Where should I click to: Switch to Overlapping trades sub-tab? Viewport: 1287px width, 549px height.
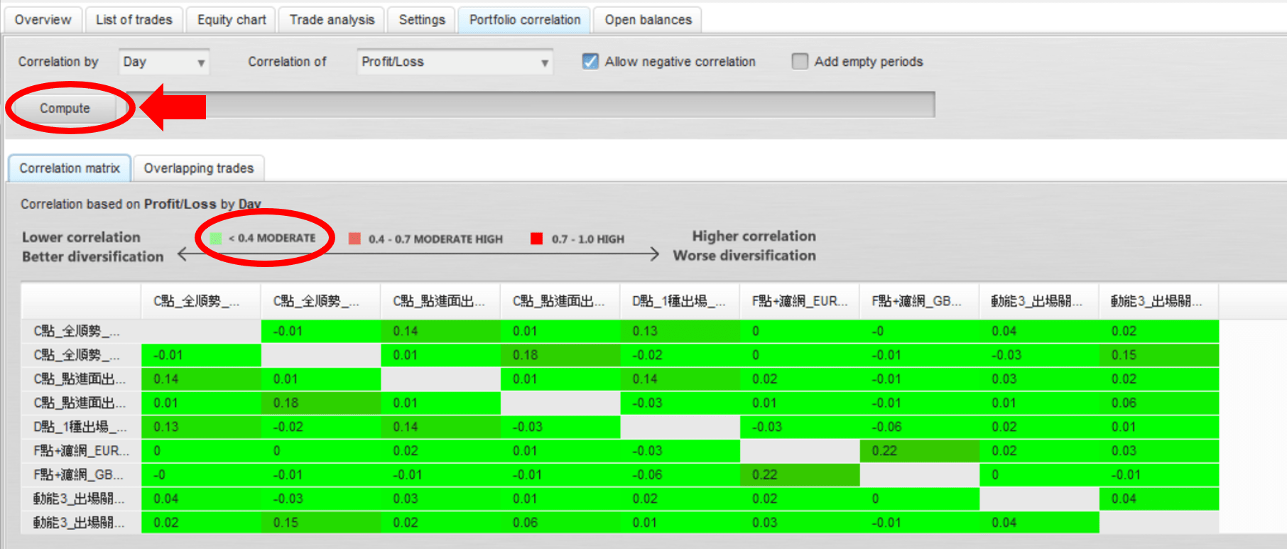coord(198,168)
